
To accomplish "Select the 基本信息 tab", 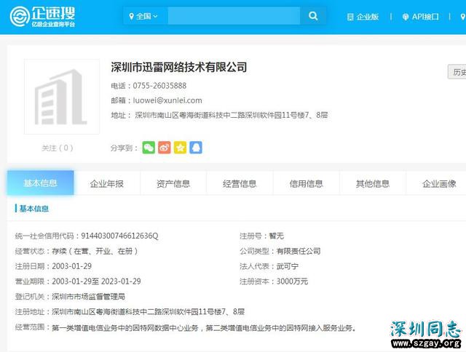I will click(x=41, y=183).
